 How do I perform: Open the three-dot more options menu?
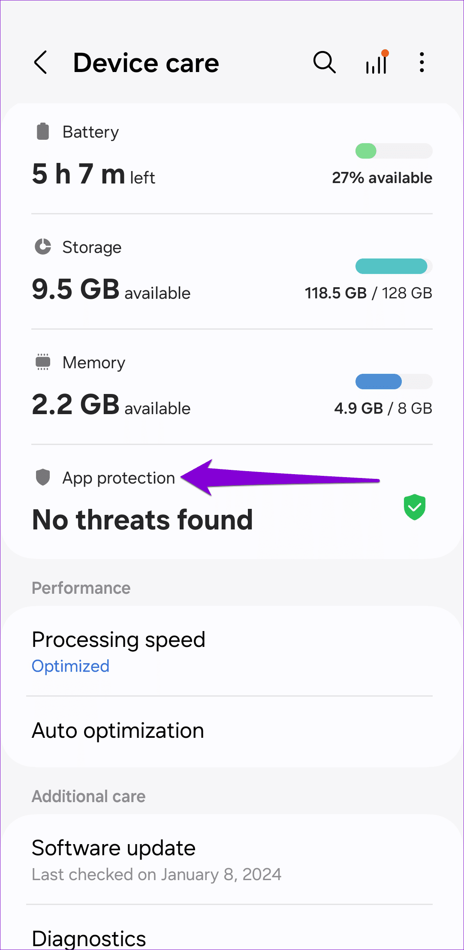pyautogui.click(x=422, y=63)
